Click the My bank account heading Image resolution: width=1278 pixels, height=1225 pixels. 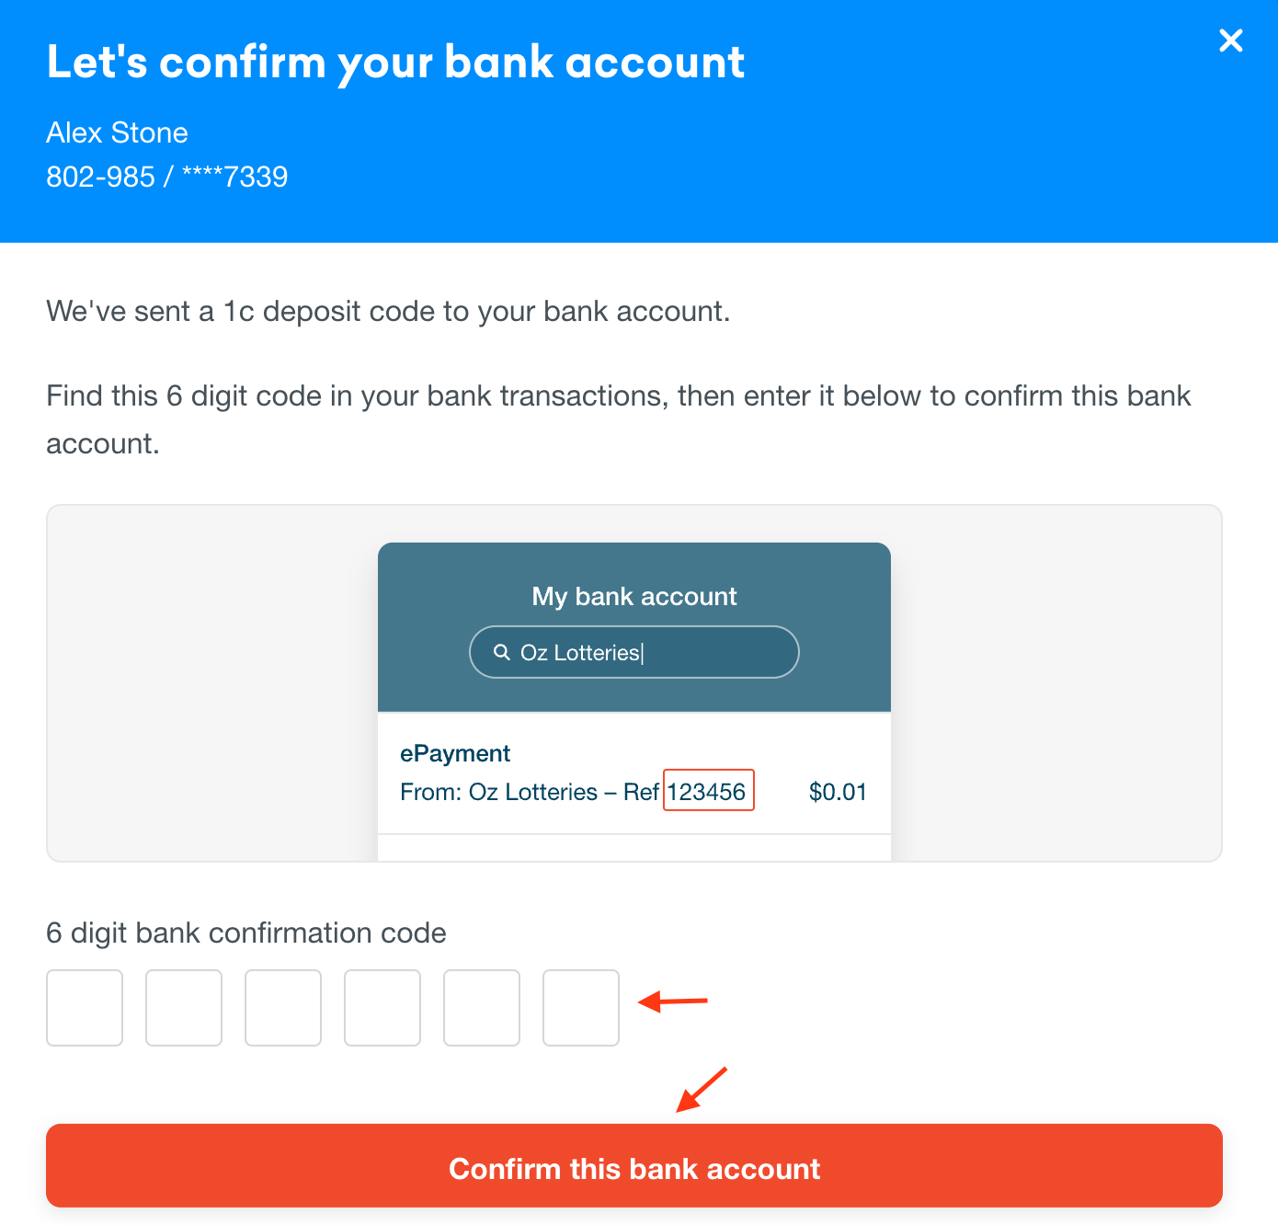tap(634, 596)
